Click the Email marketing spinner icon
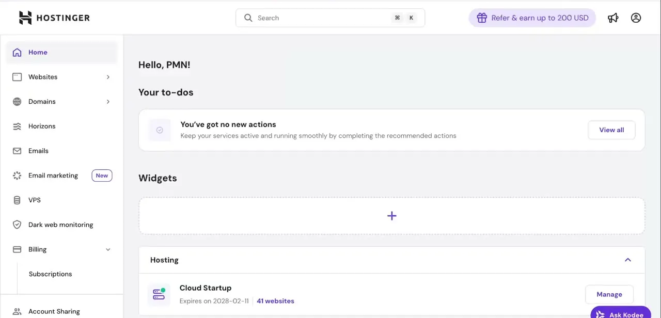This screenshot has width=661, height=318. pyautogui.click(x=17, y=176)
